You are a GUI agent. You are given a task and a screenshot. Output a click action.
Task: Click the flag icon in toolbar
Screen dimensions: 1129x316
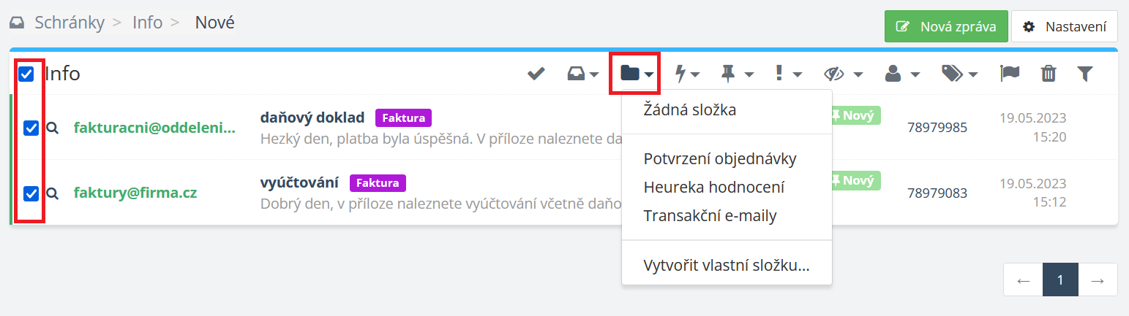tap(1010, 73)
